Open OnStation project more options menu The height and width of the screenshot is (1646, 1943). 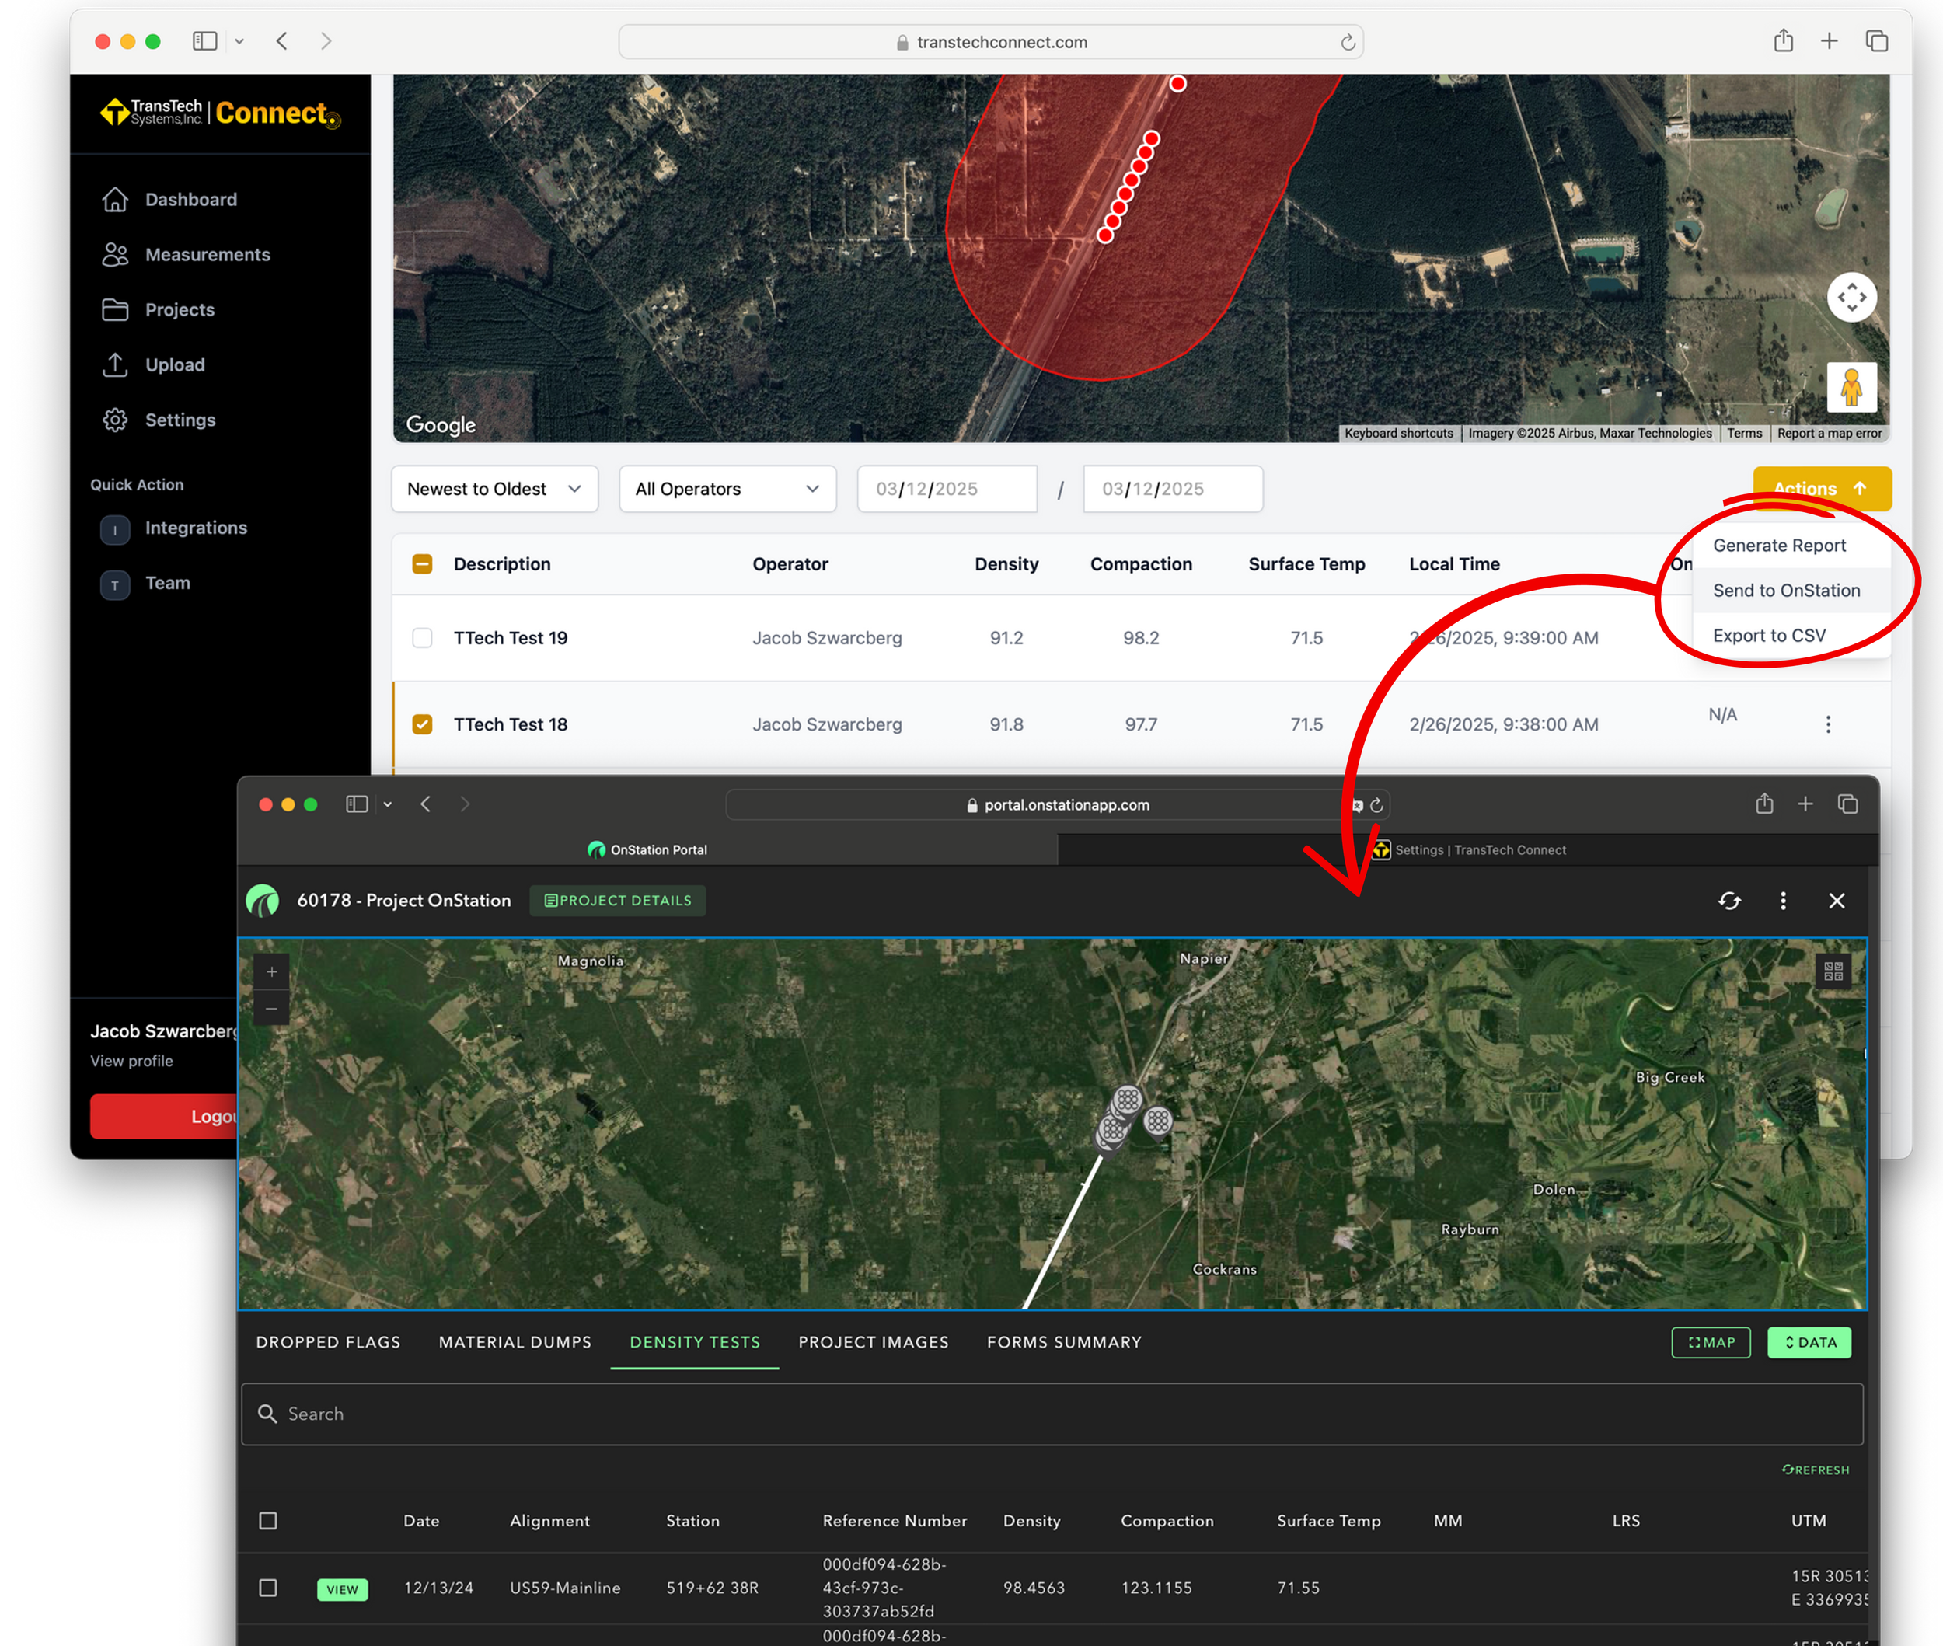click(1782, 901)
